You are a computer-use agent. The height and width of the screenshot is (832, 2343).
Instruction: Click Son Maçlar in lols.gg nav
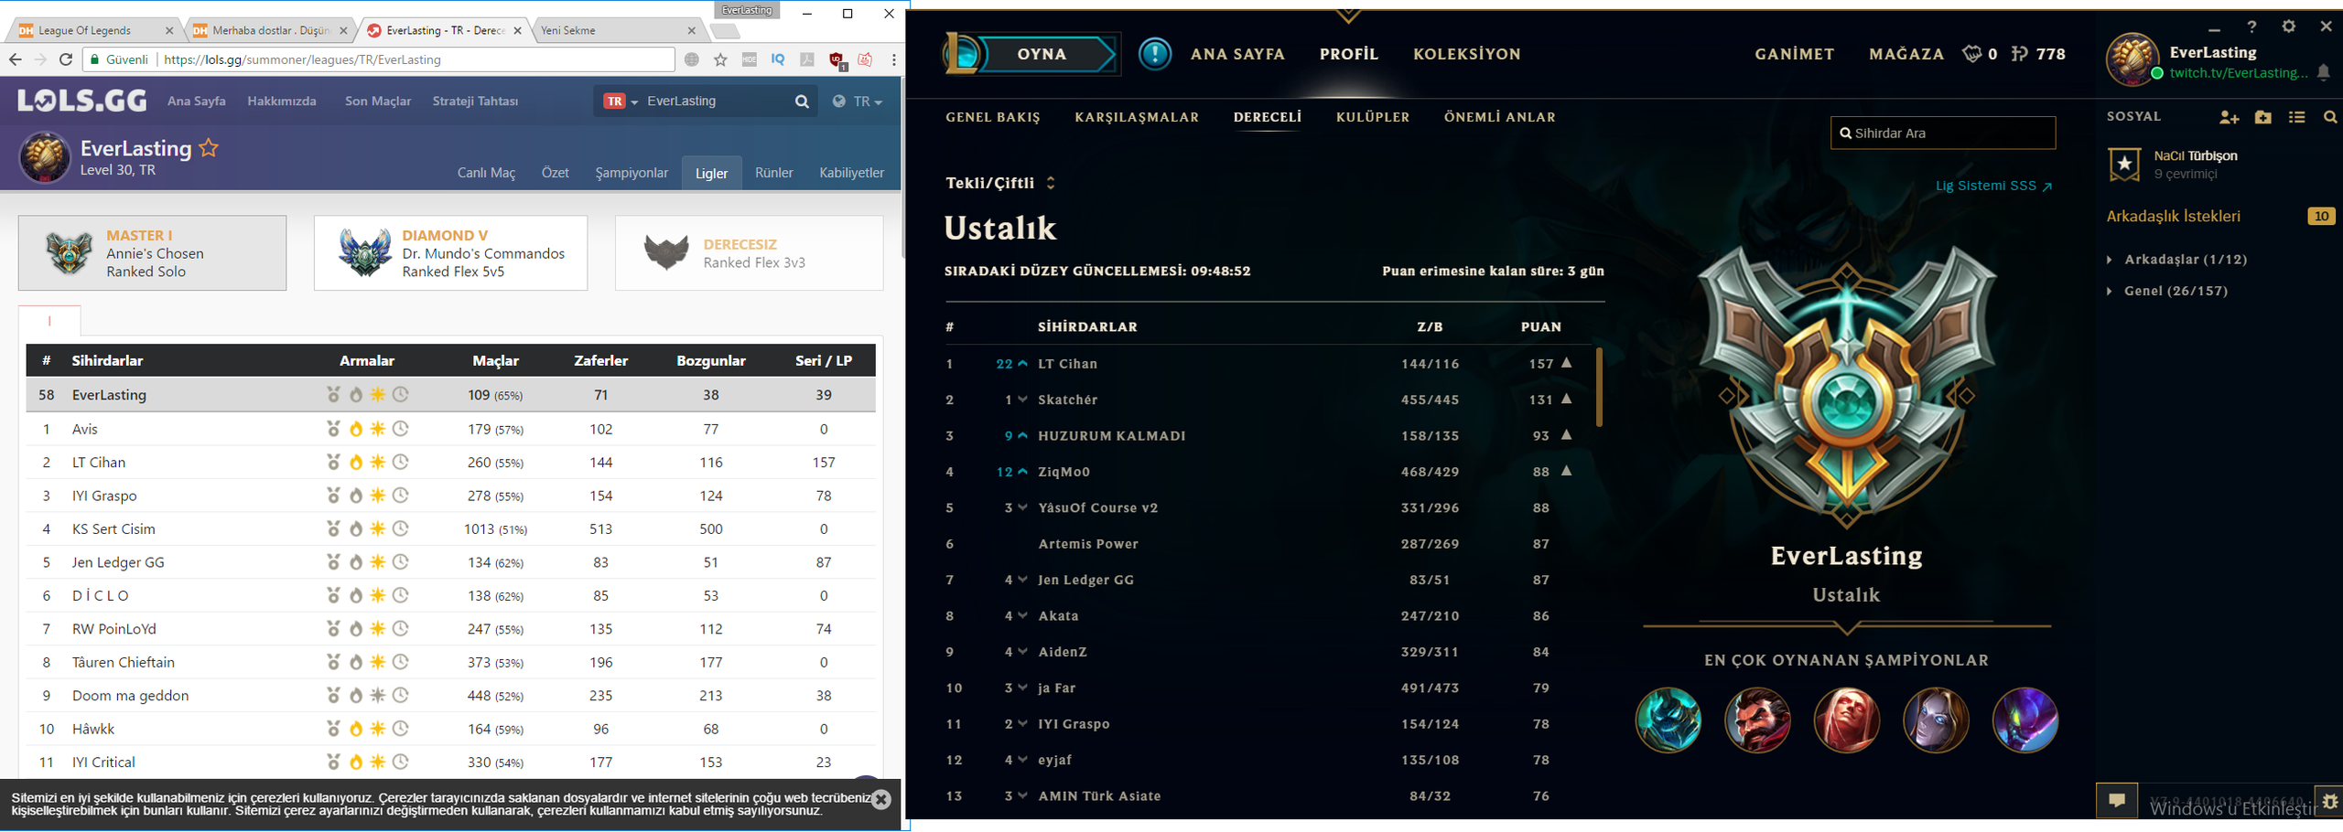pyautogui.click(x=378, y=101)
